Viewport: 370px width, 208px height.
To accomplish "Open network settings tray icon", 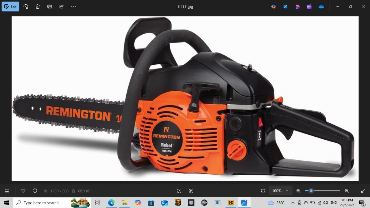I will [319, 203].
